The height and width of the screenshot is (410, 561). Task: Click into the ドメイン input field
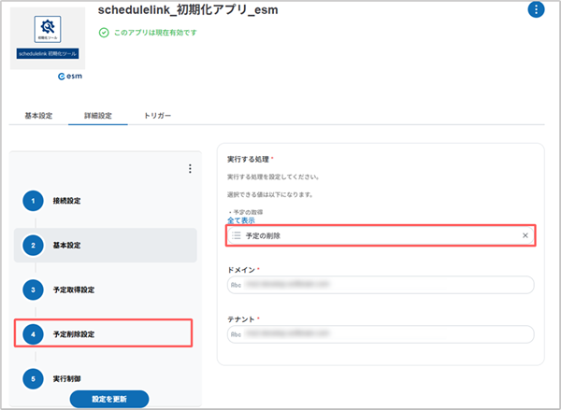pos(381,285)
